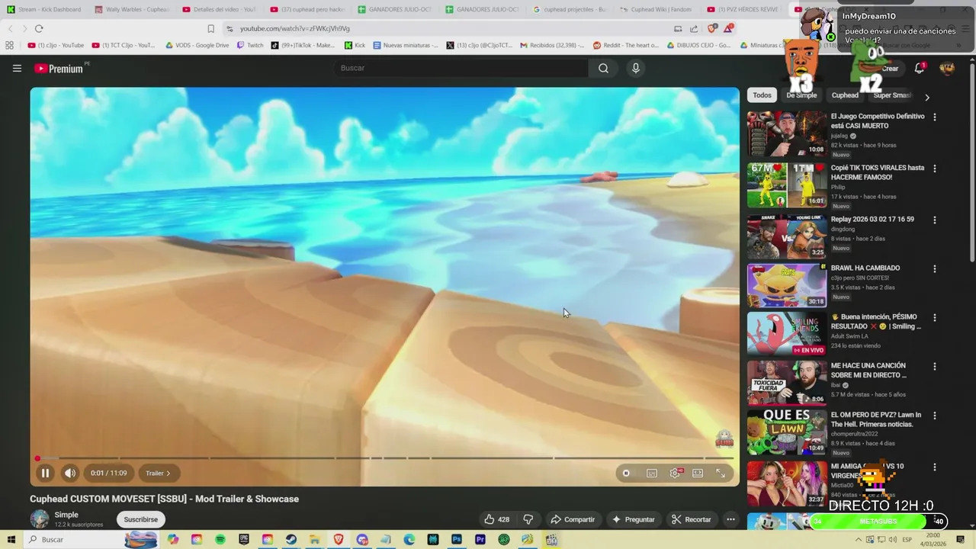Toggle subtitles in the player

tap(652, 474)
